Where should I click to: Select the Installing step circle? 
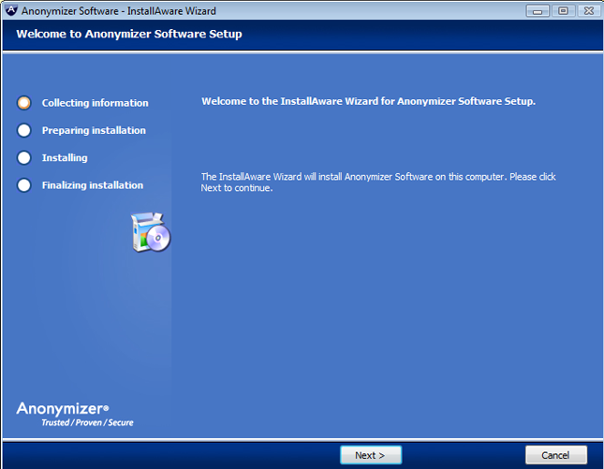tap(24, 157)
